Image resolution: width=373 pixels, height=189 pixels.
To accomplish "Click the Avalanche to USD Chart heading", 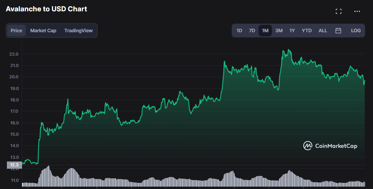I will 46,9.
